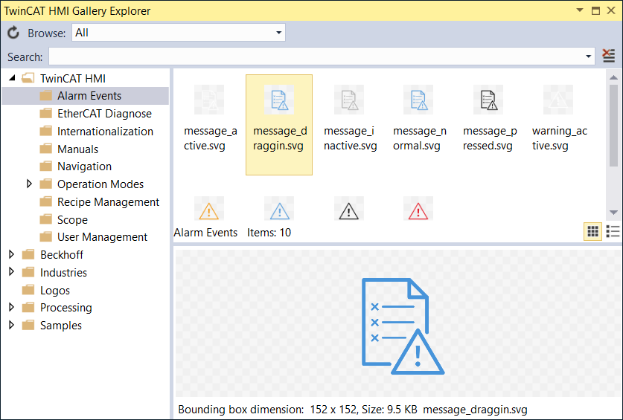Viewport: 623px width, 420px height.
Task: Select the EtherCAT Diagnose folder
Action: (x=96, y=114)
